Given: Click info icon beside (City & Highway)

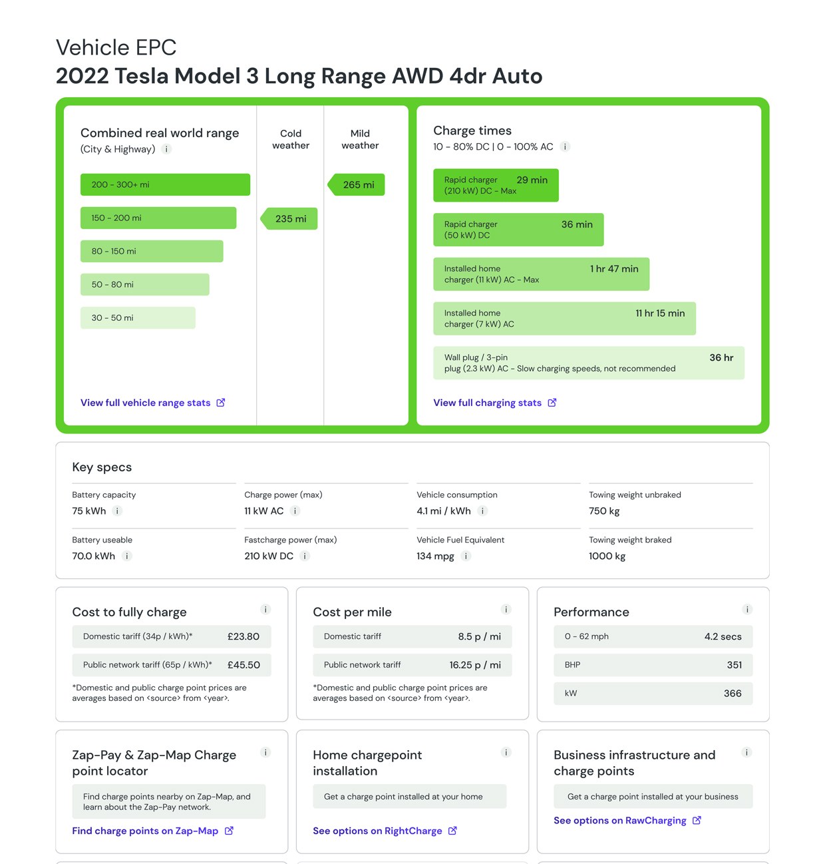Looking at the screenshot, I should pos(167,149).
